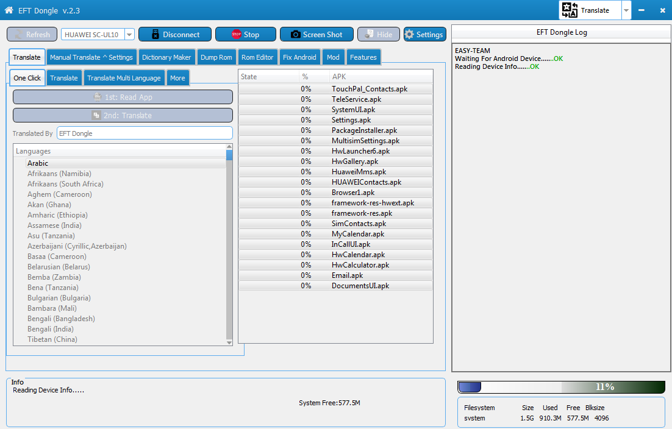Click the red Stop sign icon

pyautogui.click(x=237, y=34)
